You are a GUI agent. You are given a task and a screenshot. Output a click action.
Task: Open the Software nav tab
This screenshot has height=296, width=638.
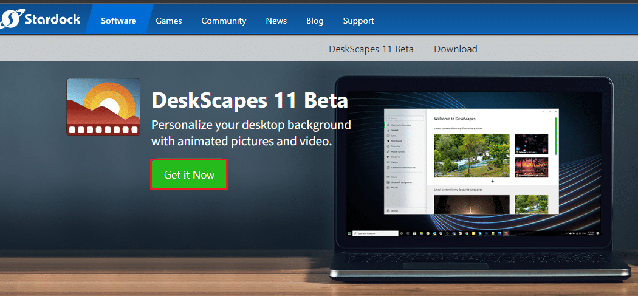pyautogui.click(x=118, y=21)
